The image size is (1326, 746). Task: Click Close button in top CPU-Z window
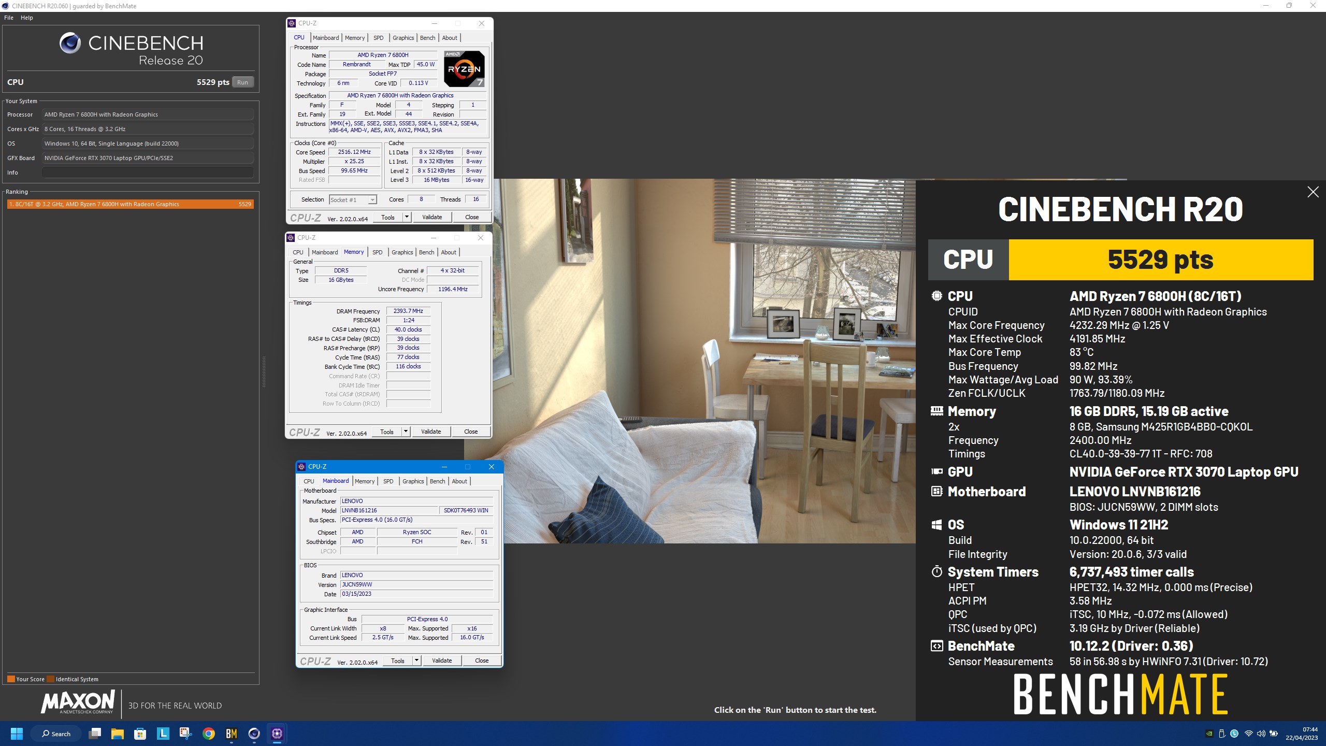[x=472, y=218]
